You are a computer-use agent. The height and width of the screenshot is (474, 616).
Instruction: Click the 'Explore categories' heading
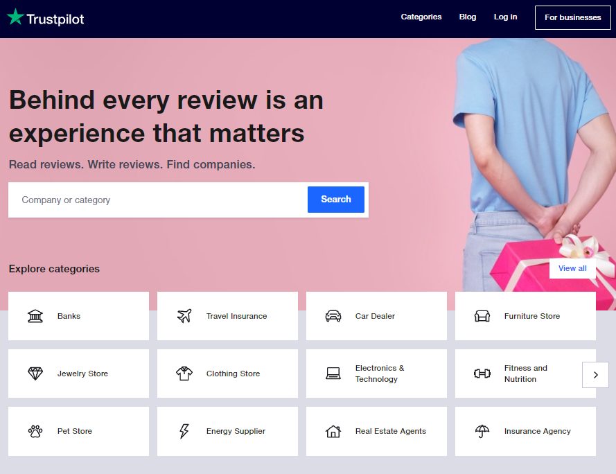[x=54, y=269]
